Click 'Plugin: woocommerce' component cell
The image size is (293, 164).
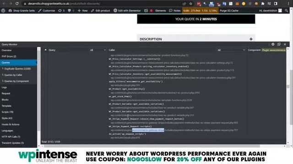(x=274, y=50)
